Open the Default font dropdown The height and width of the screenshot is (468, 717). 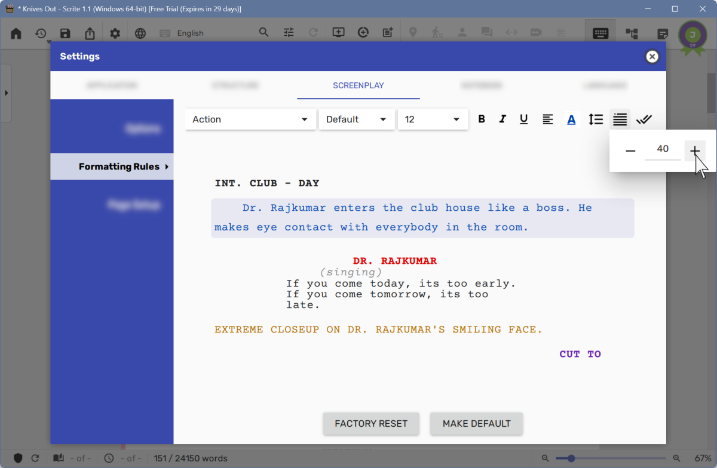pos(357,119)
